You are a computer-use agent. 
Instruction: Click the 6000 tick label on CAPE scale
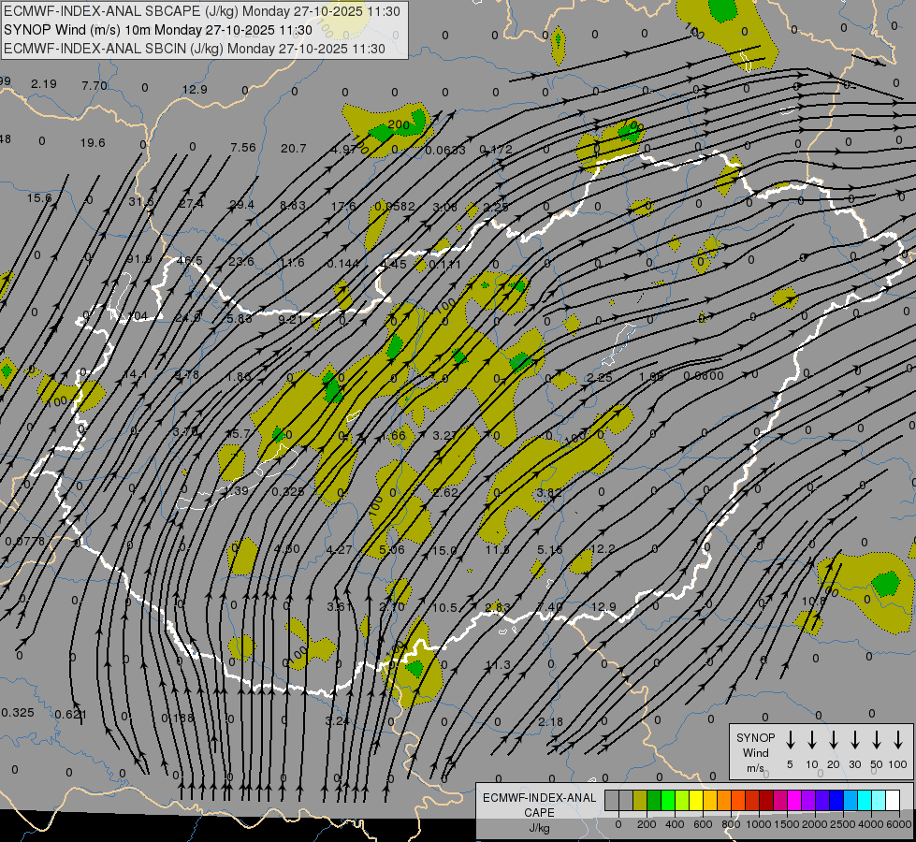click(x=898, y=824)
